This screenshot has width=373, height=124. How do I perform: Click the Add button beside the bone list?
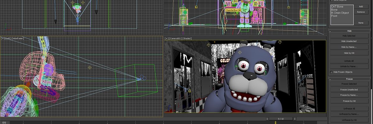[x=361, y=6]
